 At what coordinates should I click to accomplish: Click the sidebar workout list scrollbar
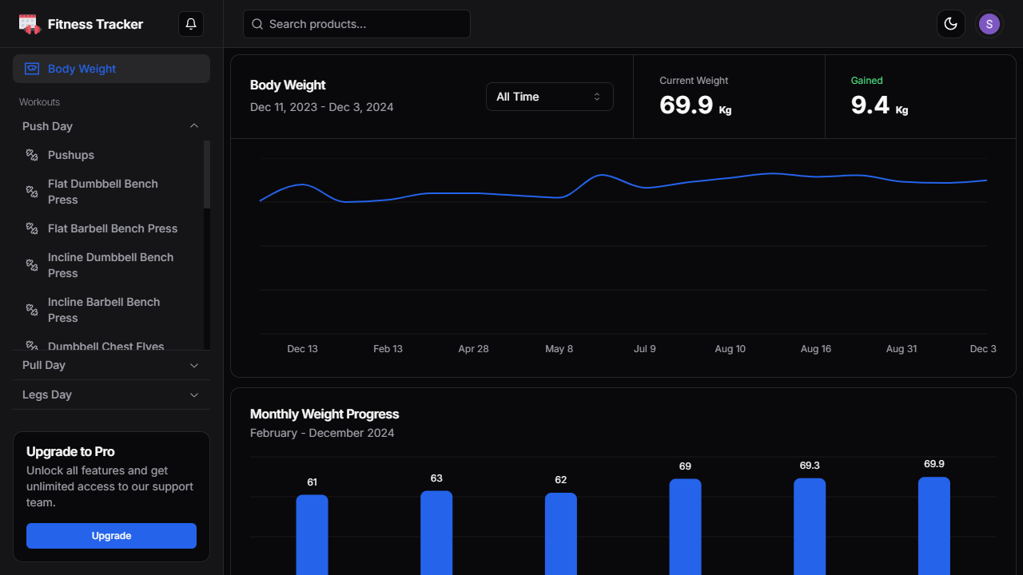click(x=207, y=174)
